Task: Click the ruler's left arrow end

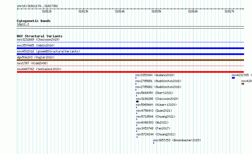Action: point(18,9)
